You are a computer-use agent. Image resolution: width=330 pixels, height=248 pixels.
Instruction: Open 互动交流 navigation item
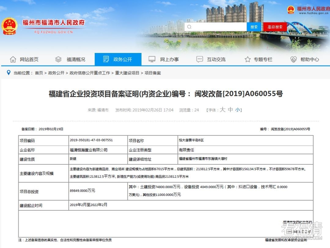pos(216,59)
